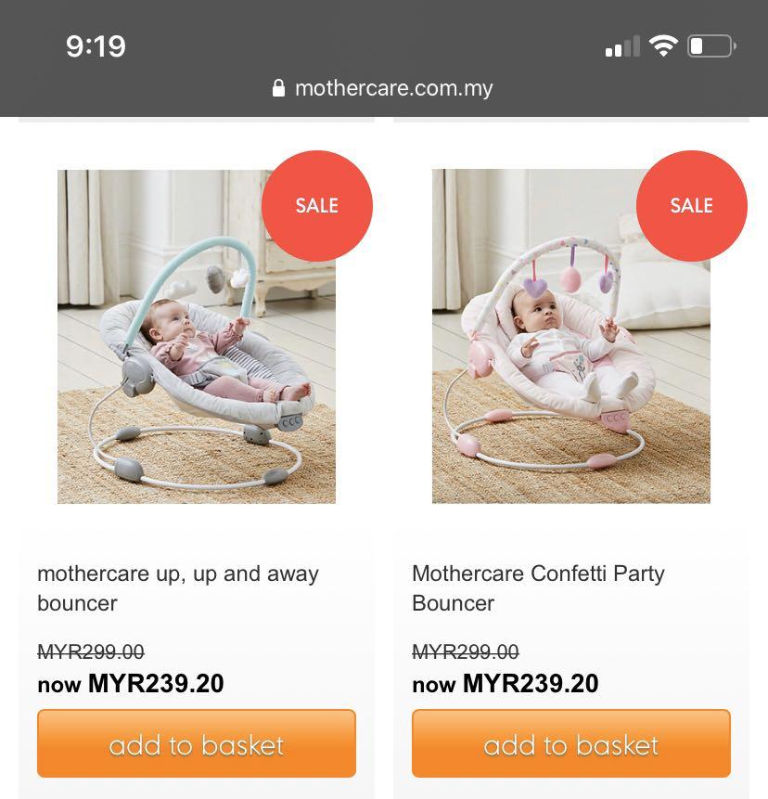This screenshot has height=799, width=768.
Task: Tap the mothercare.com.my address bar
Action: point(383,89)
